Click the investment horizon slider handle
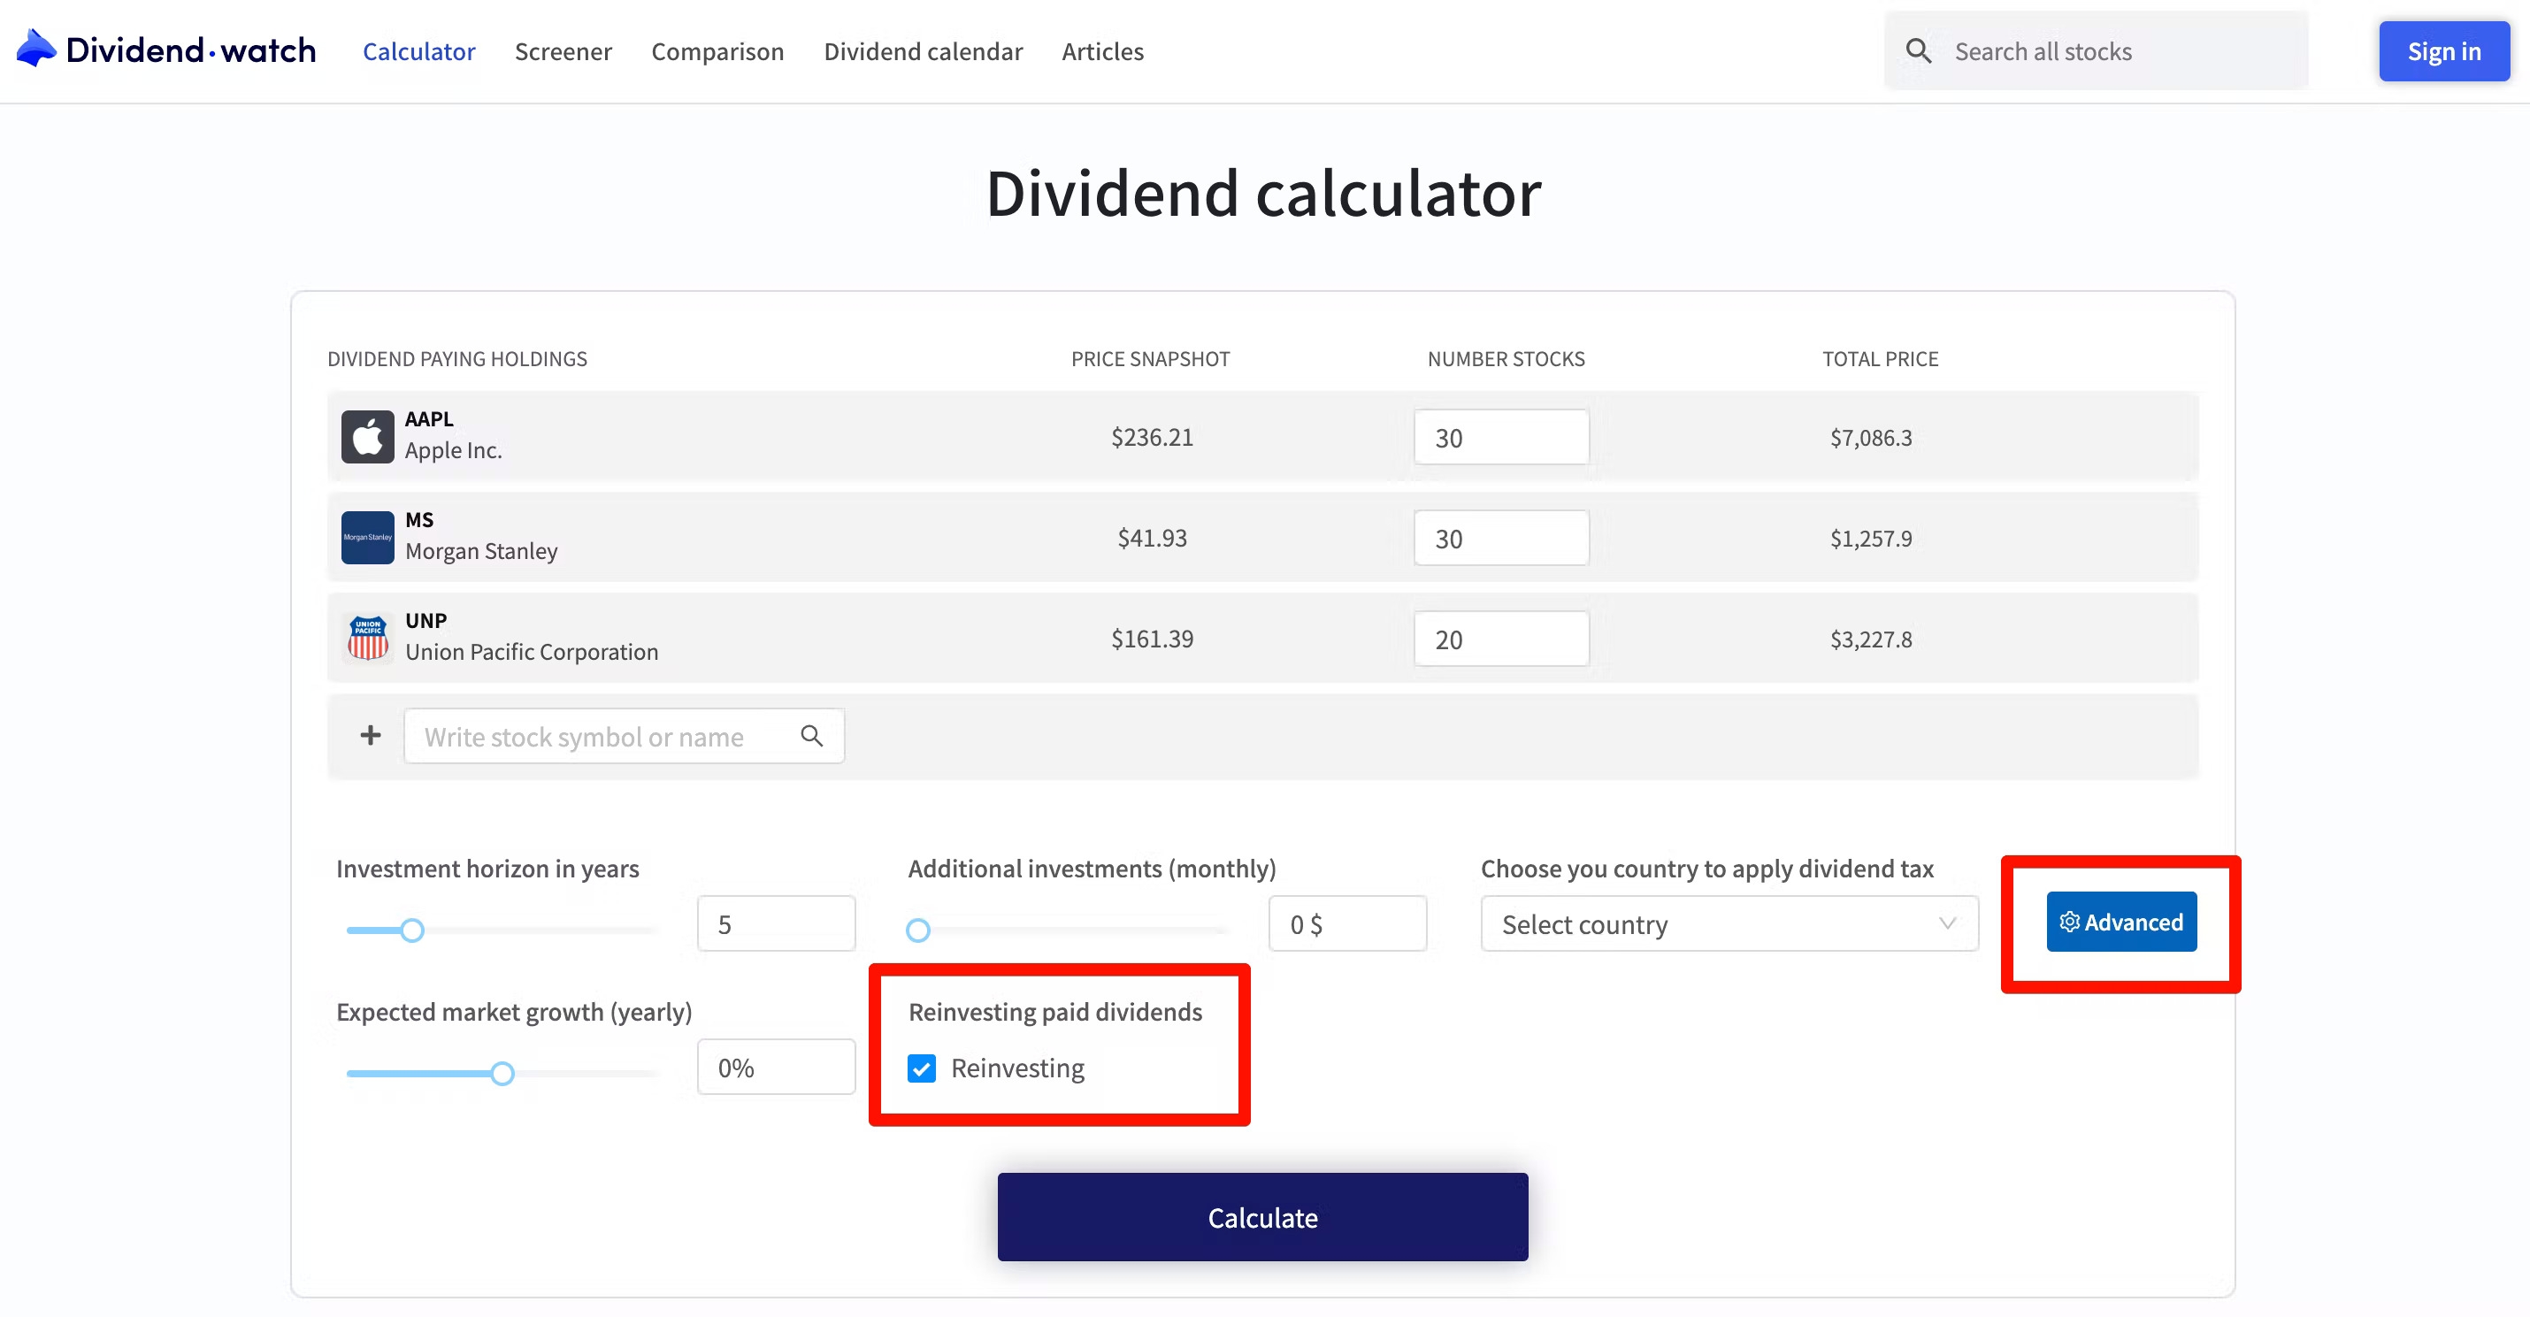Viewport: 2530px width, 1317px height. coord(412,930)
